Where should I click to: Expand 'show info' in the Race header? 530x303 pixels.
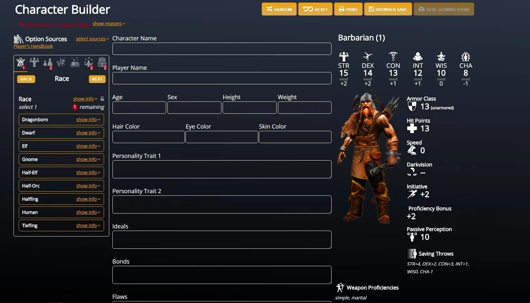85,99
